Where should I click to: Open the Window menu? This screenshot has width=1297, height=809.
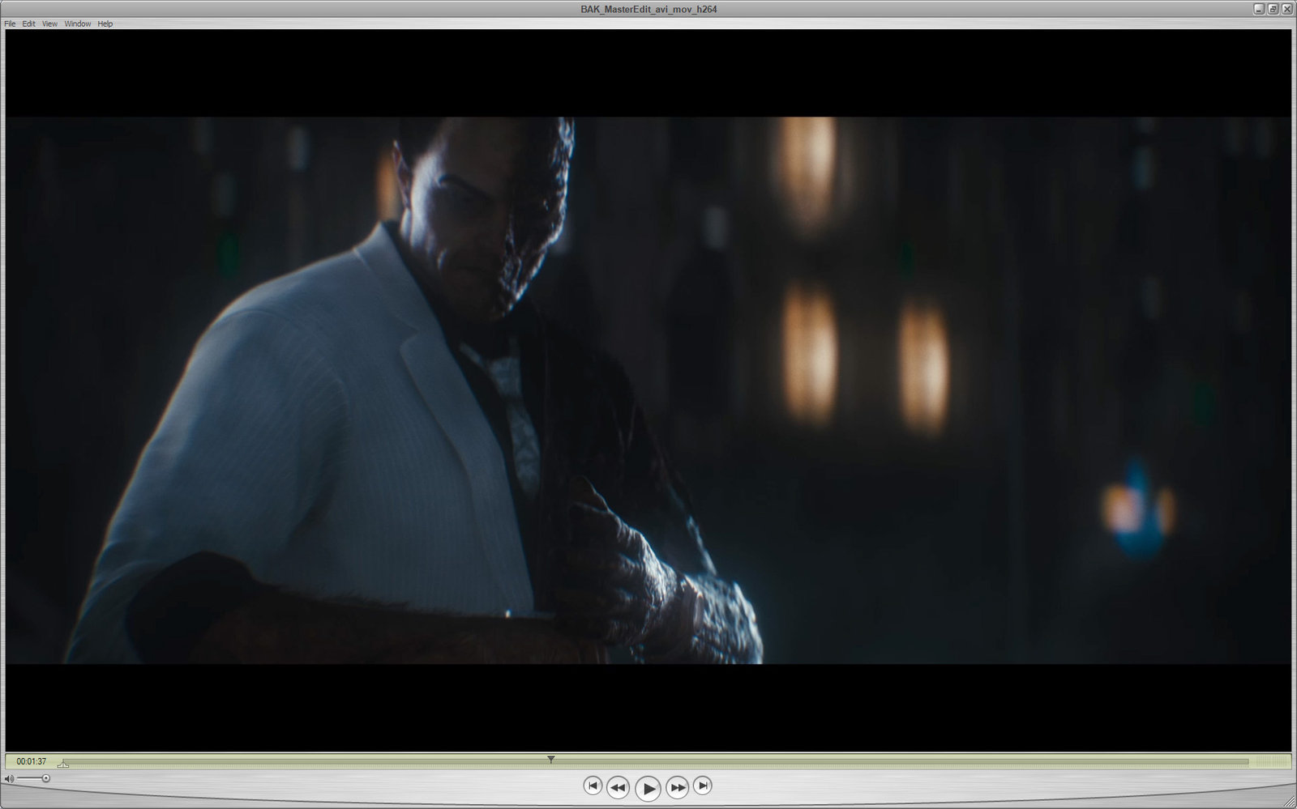coord(78,24)
